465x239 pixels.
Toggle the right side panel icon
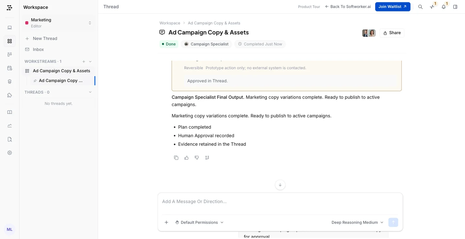point(455,7)
